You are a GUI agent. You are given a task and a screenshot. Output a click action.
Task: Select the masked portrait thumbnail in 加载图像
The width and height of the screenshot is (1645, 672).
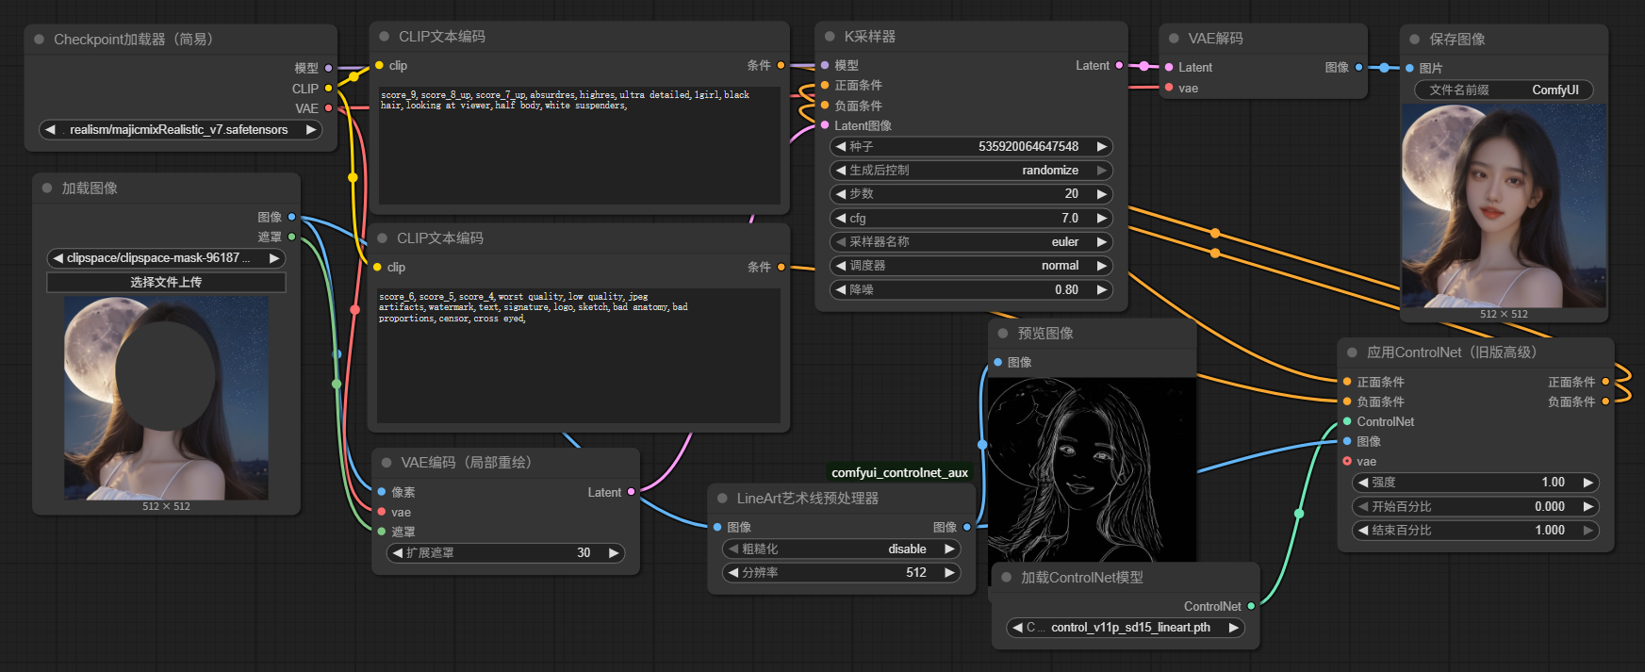(x=166, y=399)
